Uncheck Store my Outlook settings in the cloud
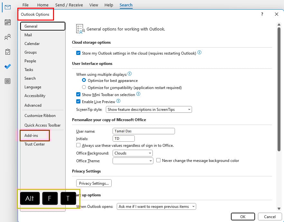 [x=78, y=53]
